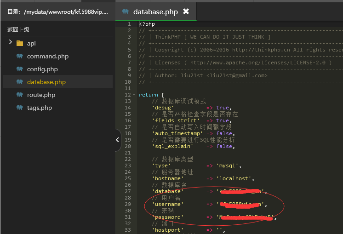This screenshot has height=234, width=343.
Task: Click the sidebar icon for database.php
Action: point(19,82)
